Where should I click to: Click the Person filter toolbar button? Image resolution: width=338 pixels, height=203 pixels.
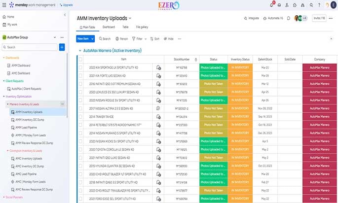pos(121,39)
